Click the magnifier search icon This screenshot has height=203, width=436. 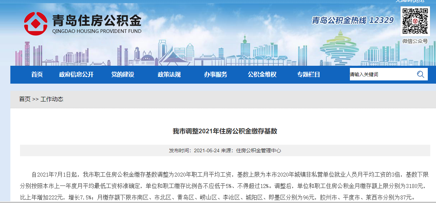(420, 74)
